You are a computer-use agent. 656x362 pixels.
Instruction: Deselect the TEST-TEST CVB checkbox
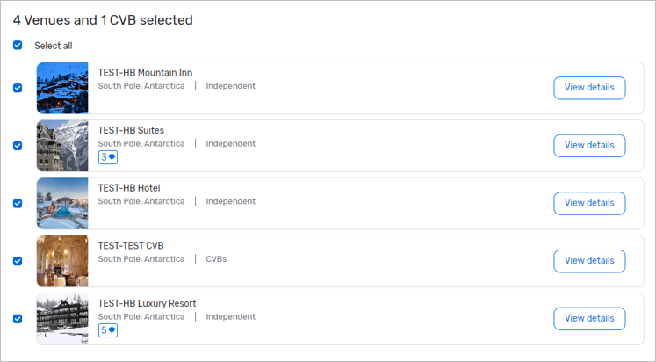pyautogui.click(x=18, y=261)
